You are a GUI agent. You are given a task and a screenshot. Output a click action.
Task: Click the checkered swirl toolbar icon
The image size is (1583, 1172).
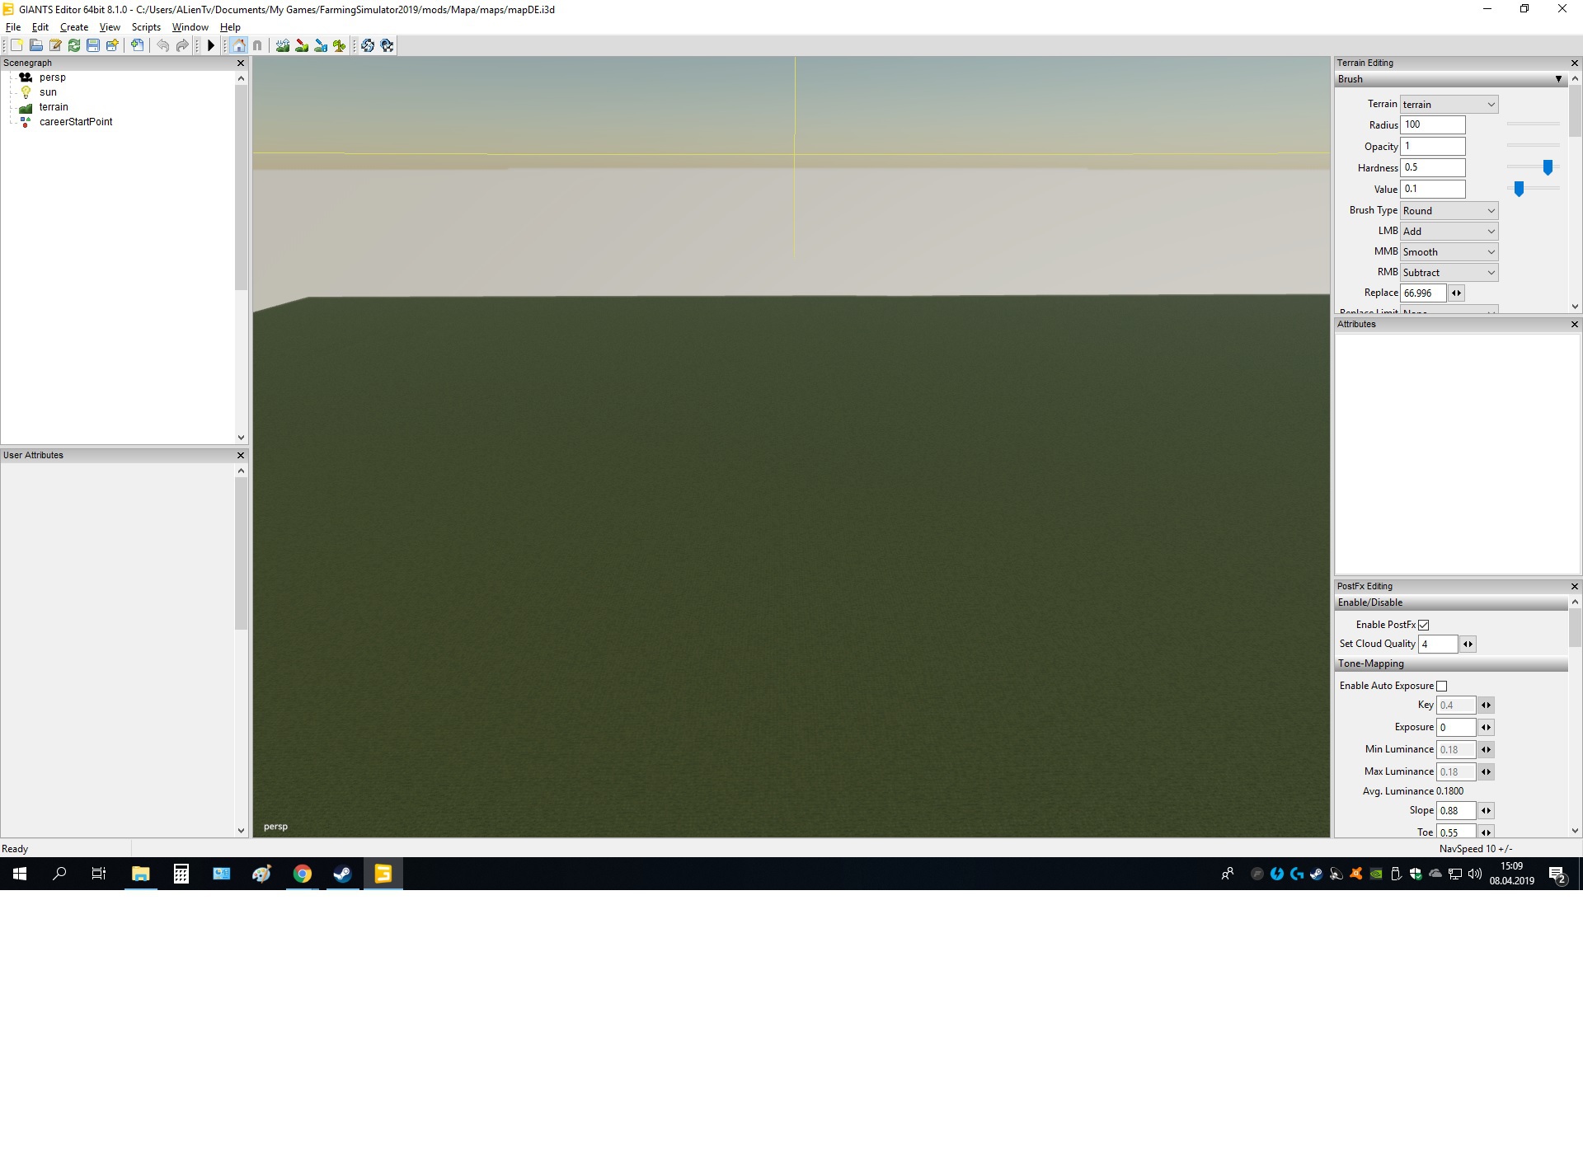coord(387,45)
